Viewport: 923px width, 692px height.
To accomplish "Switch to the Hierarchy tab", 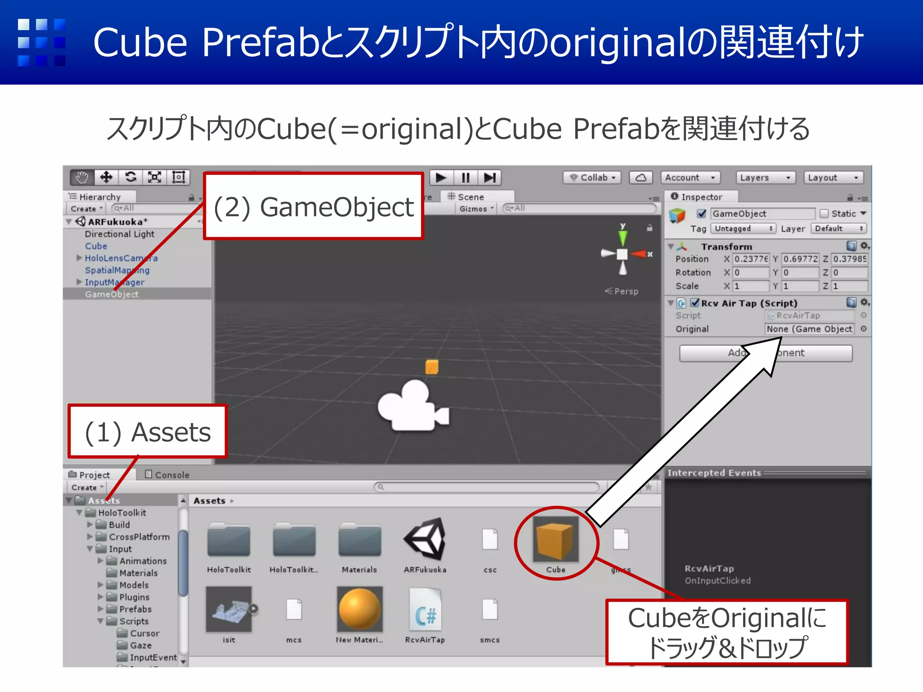I will point(99,197).
